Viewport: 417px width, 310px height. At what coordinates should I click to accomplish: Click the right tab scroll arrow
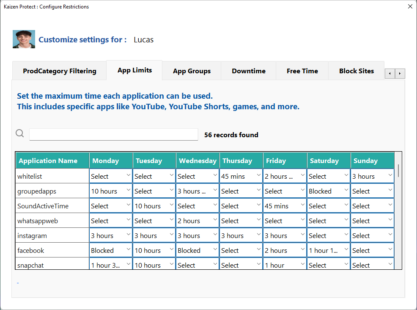tap(400, 73)
